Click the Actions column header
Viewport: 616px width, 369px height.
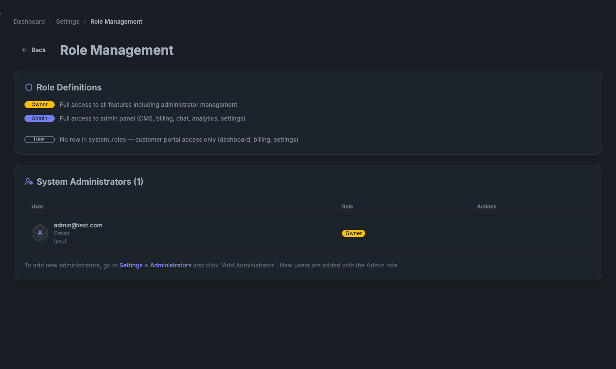487,206
